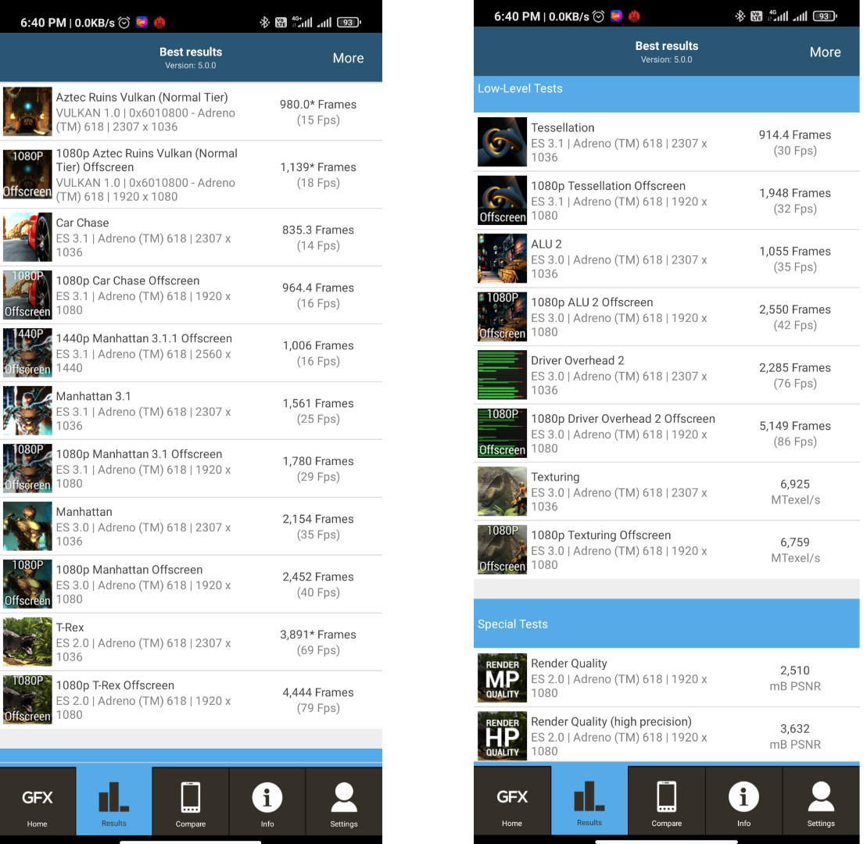
Task: Select Results tab in left phone
Action: [114, 801]
